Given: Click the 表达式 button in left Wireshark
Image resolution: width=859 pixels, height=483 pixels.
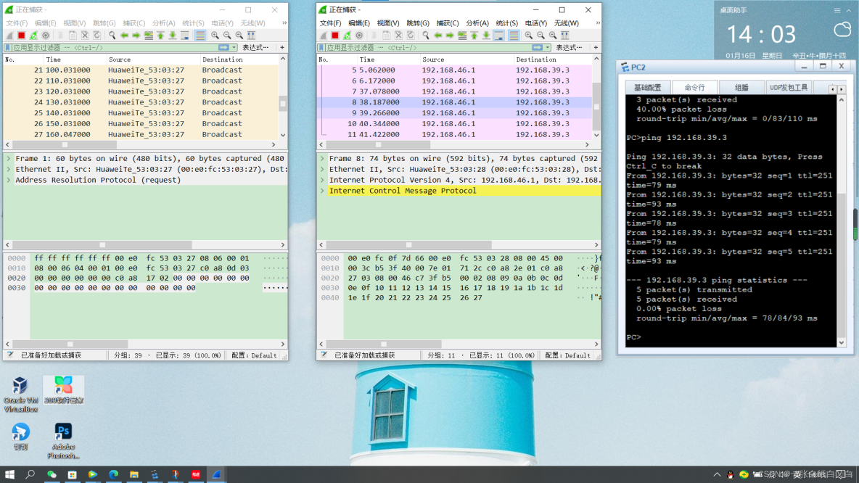Looking at the screenshot, I should click(x=255, y=48).
